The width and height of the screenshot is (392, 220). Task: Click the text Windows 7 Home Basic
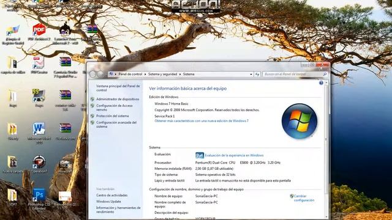[x=171, y=104]
